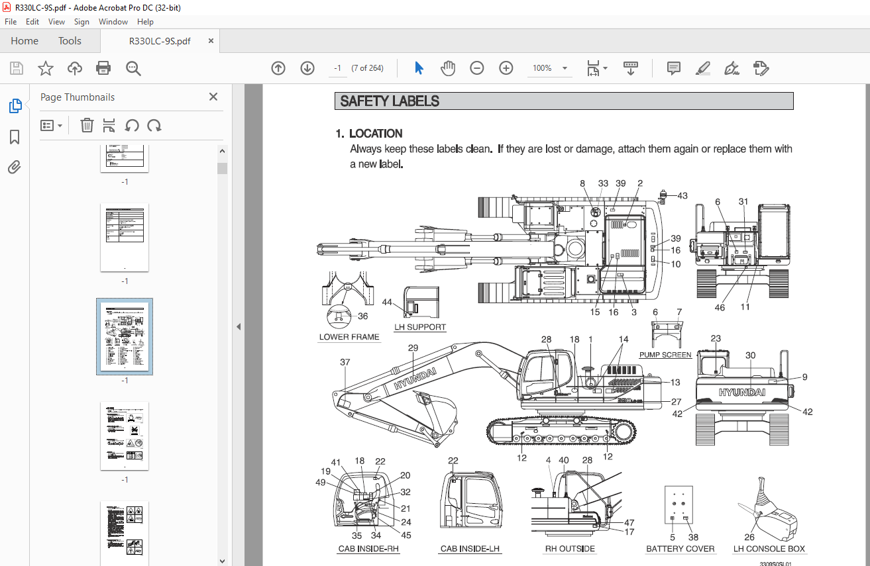
Task: Open the View menu
Action: click(x=57, y=22)
